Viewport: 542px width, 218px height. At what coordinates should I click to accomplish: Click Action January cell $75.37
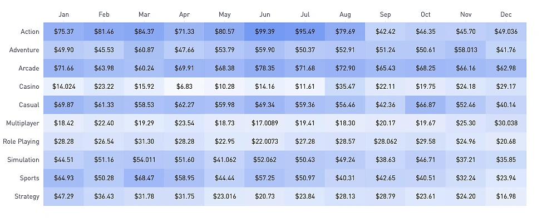(x=63, y=32)
